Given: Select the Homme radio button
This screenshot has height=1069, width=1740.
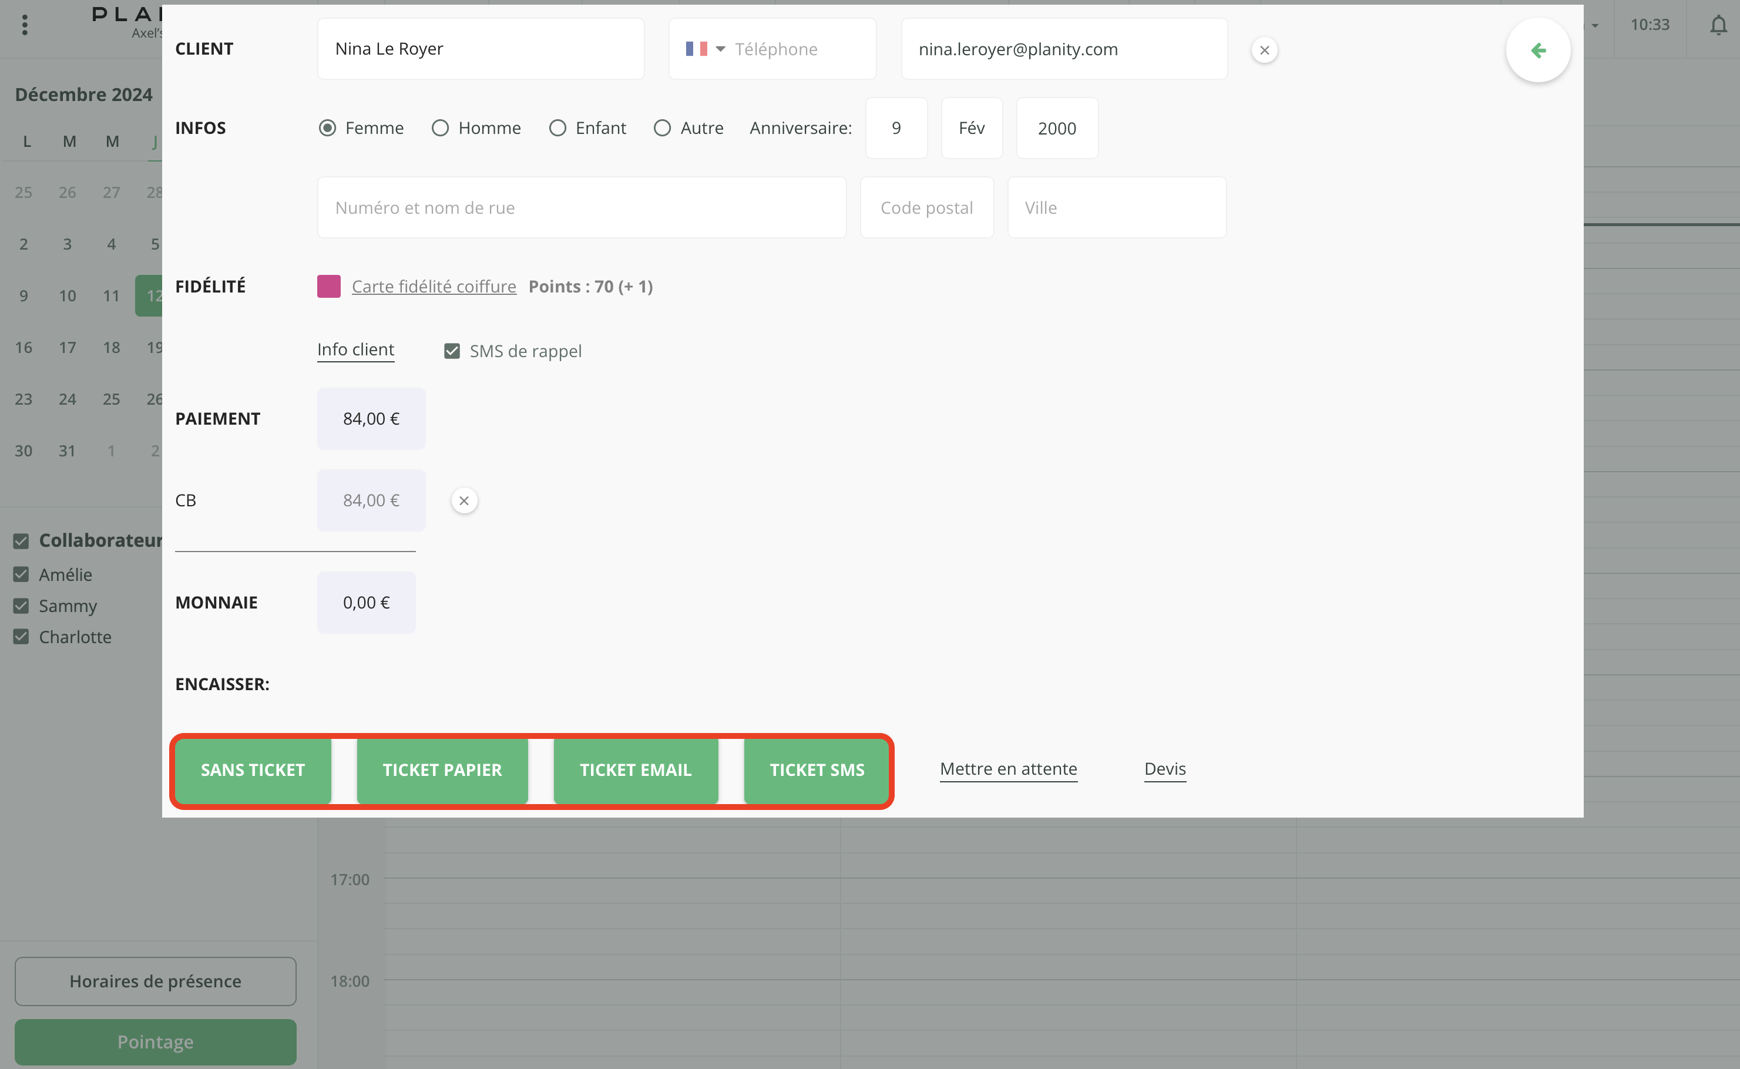Looking at the screenshot, I should (440, 128).
